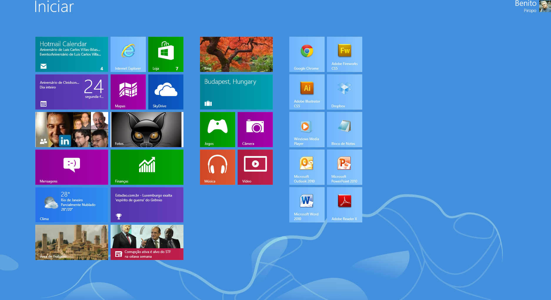The image size is (551, 300).
Task: Launch the Dropbox tile
Action: point(344,92)
